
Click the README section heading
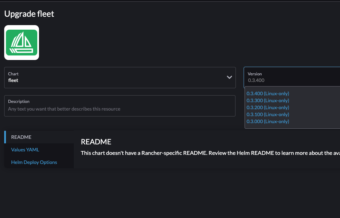(96, 142)
